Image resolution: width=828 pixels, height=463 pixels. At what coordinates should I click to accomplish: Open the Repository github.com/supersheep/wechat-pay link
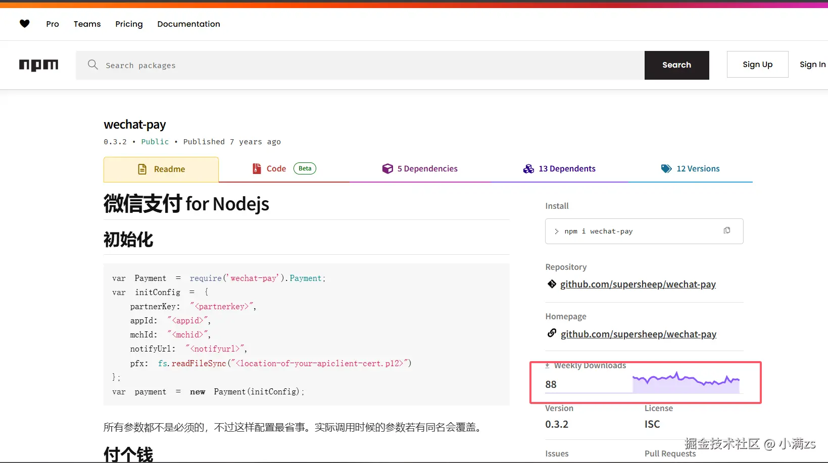(x=638, y=284)
